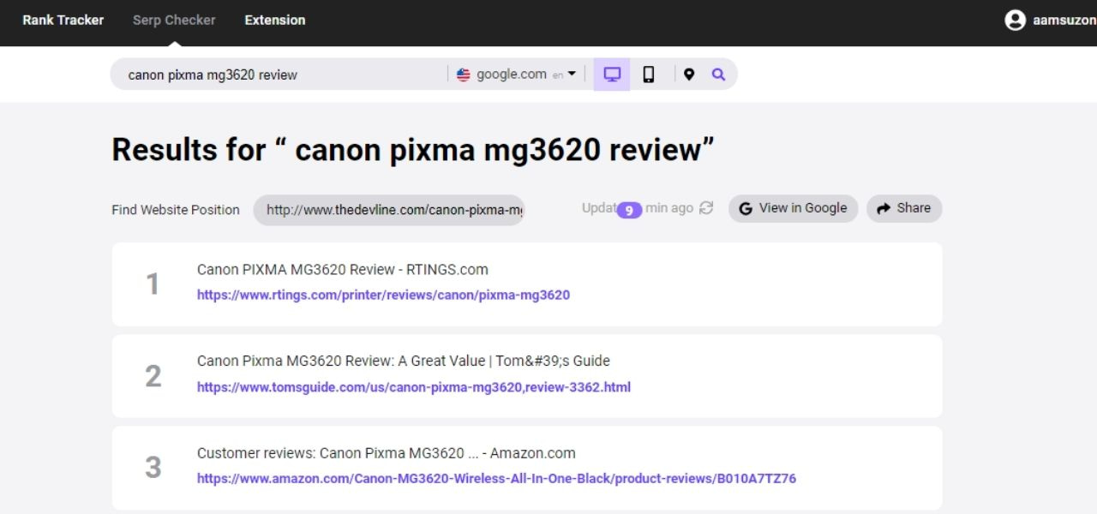Switch to mobile device view

[x=649, y=75]
